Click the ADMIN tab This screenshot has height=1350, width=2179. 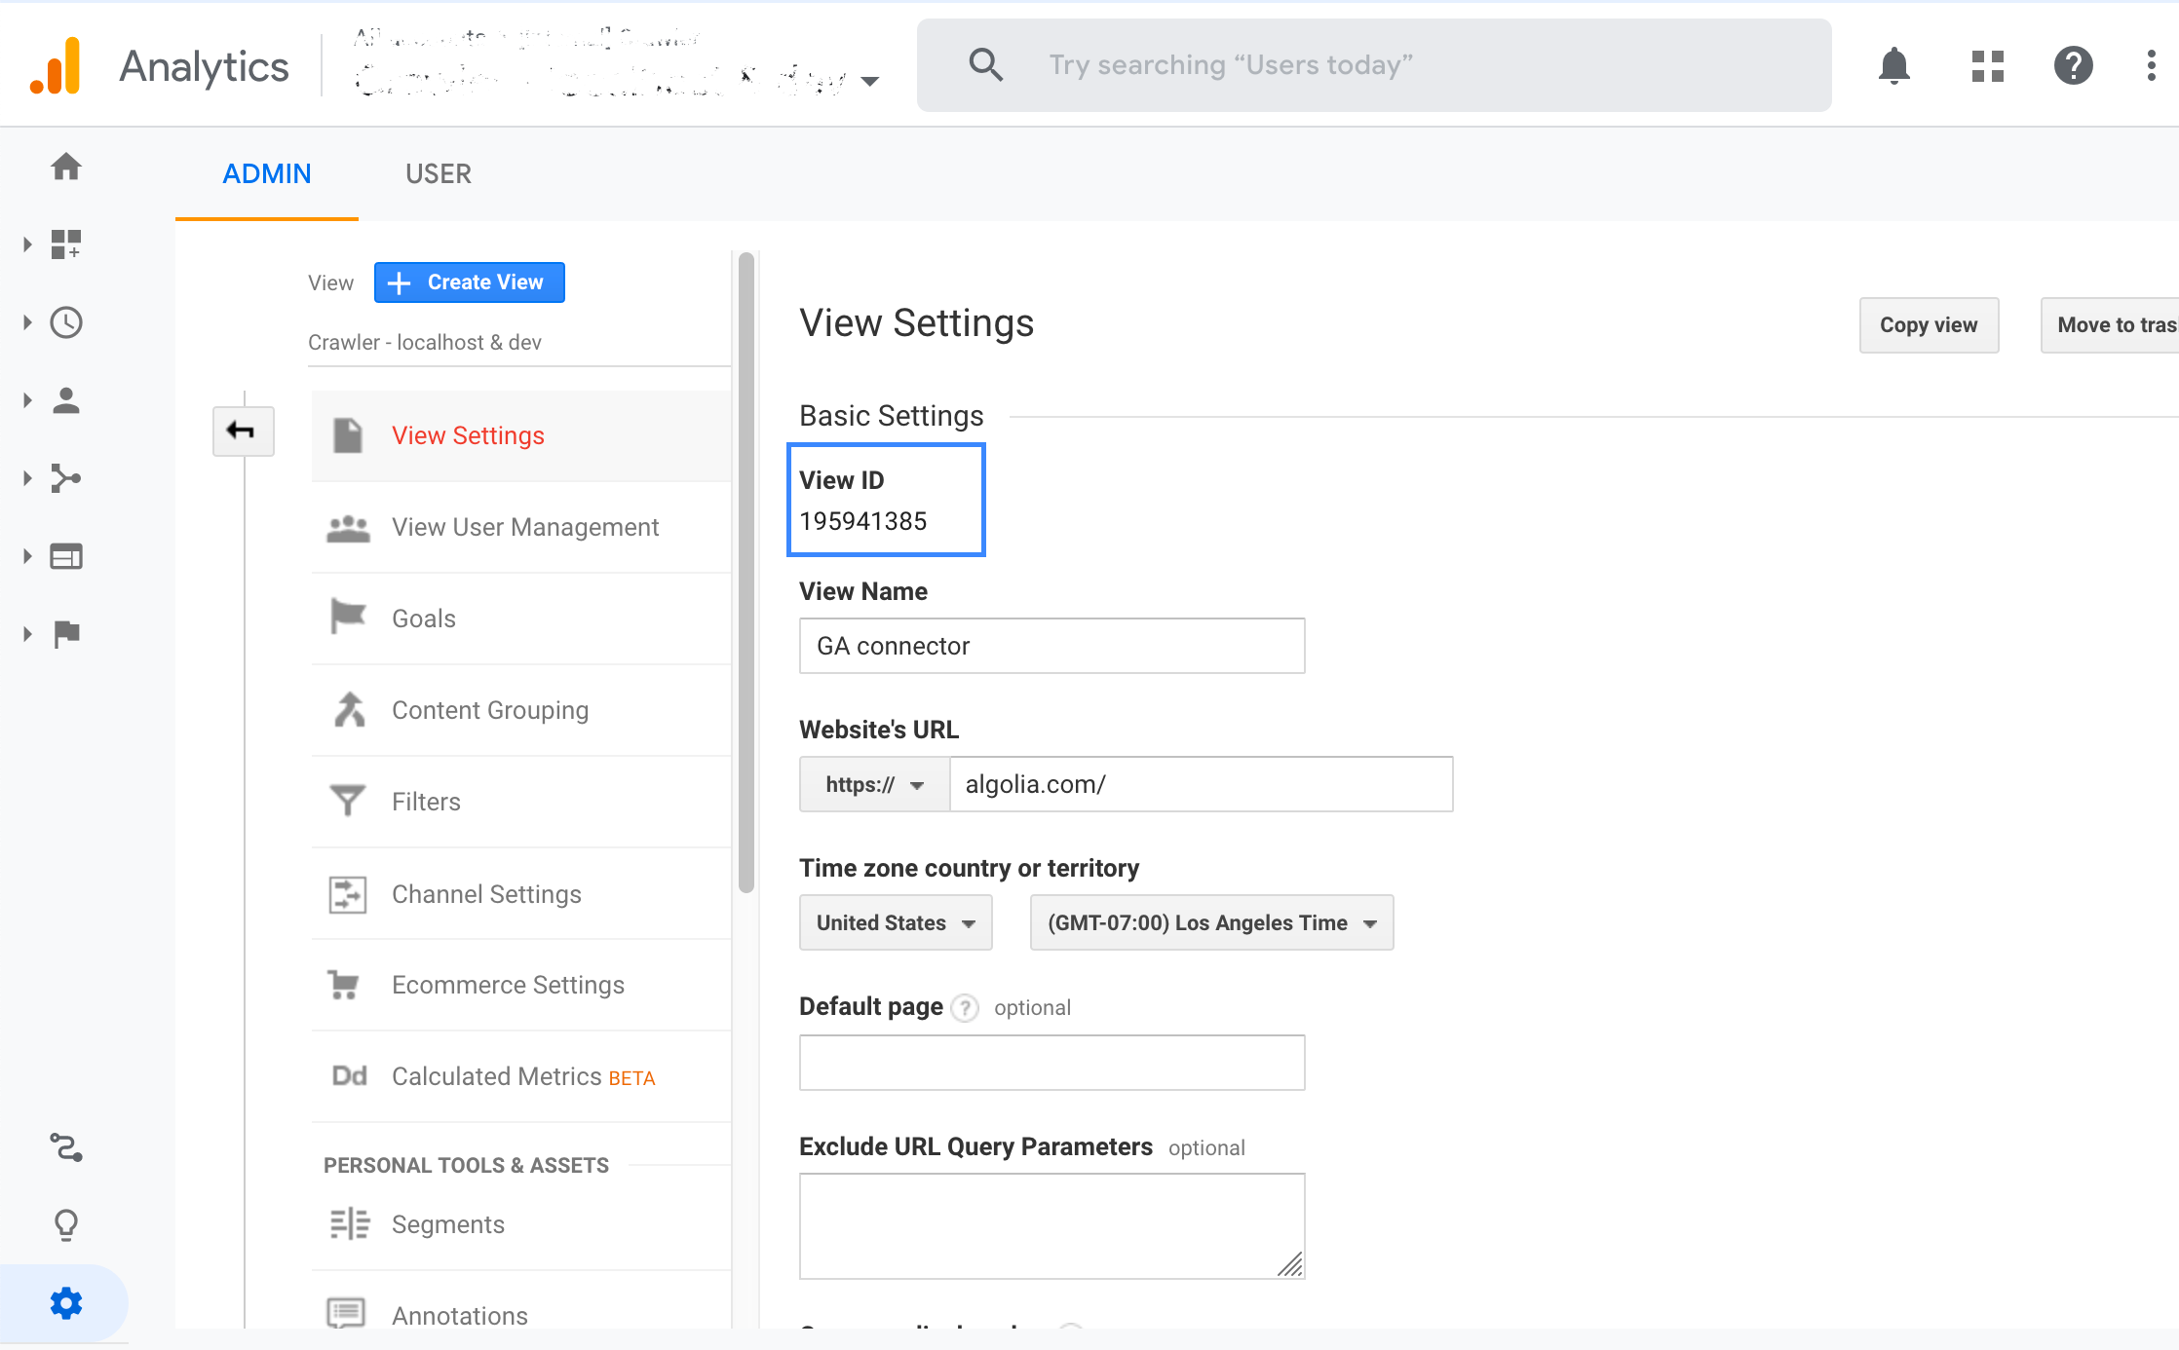click(x=266, y=172)
